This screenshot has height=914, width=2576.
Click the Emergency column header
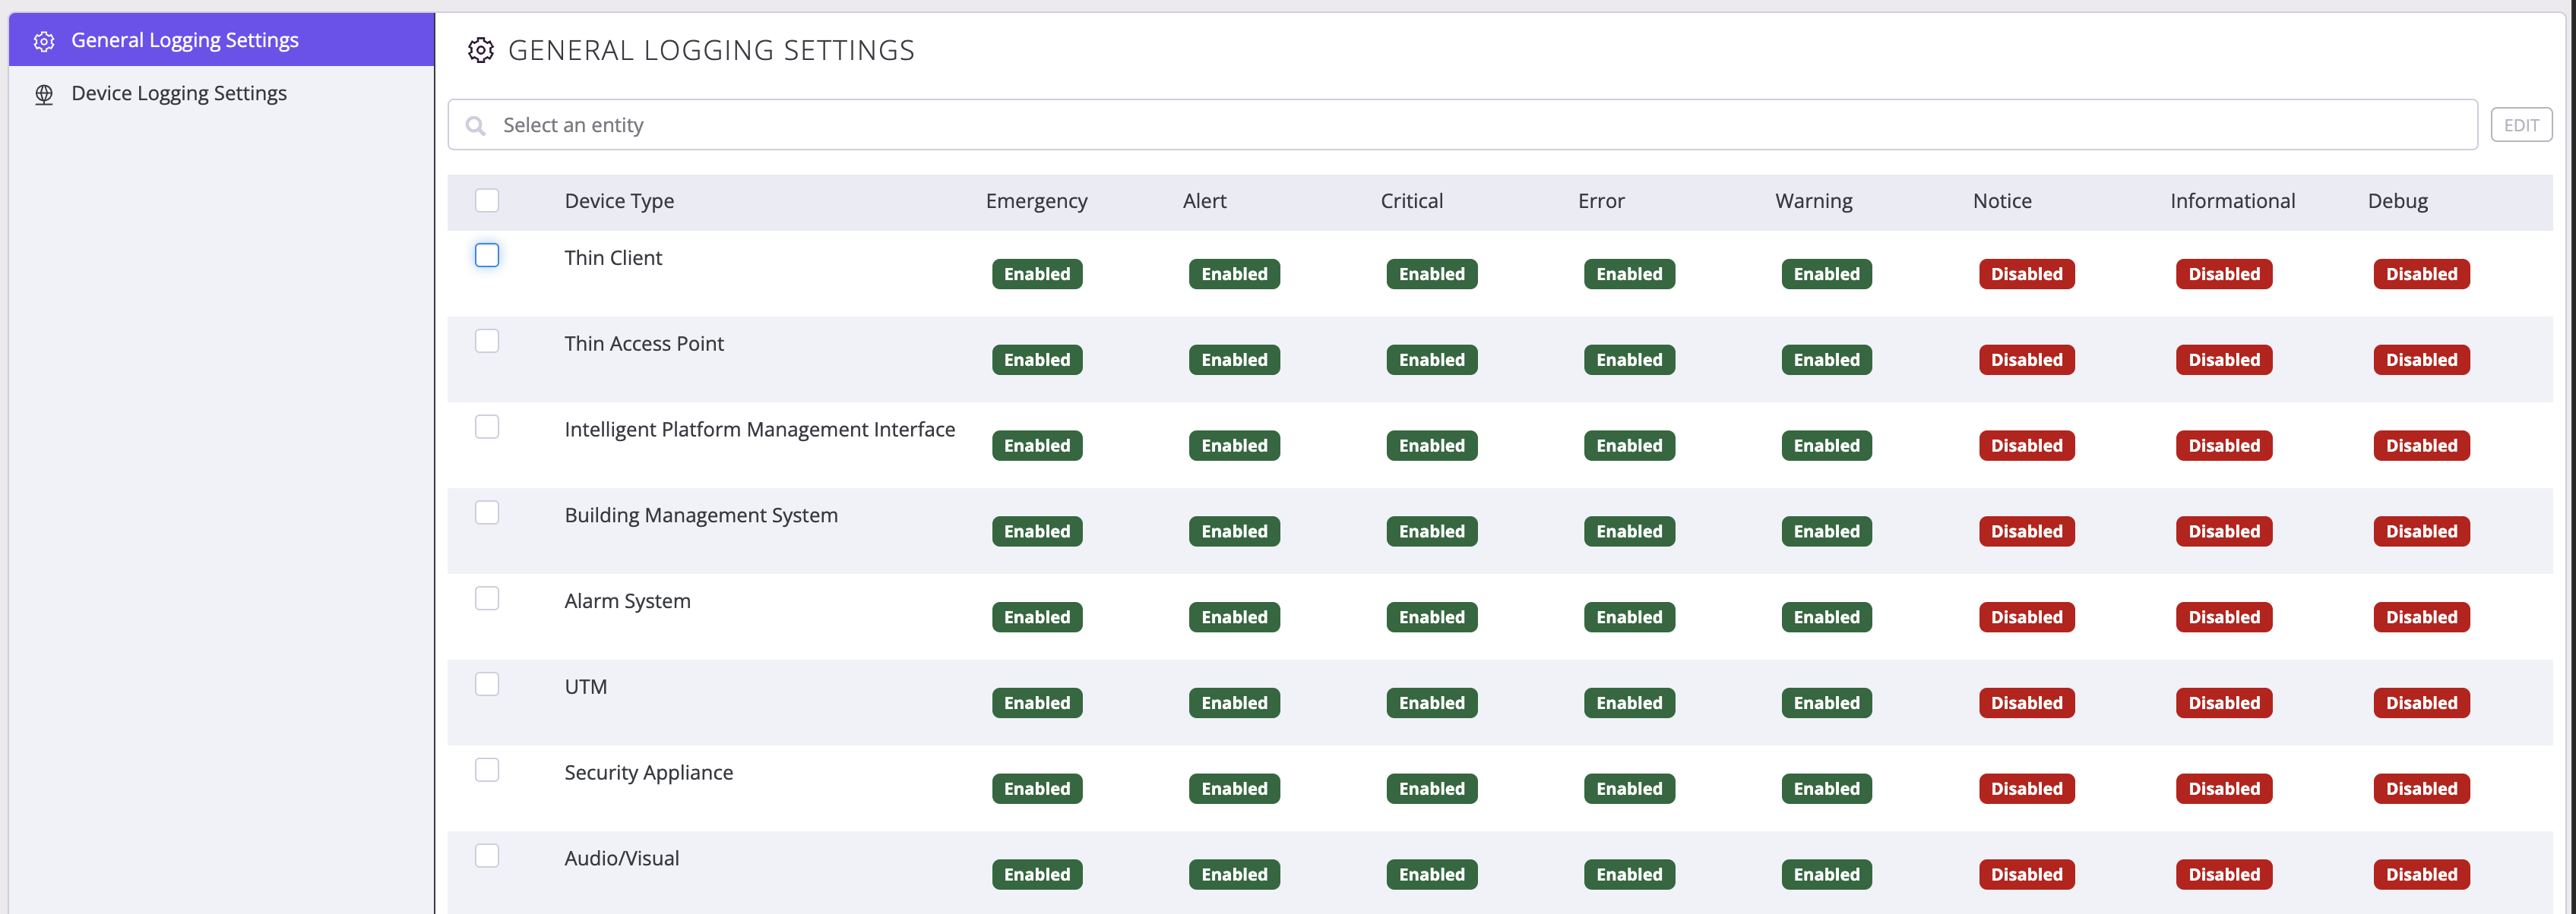(1036, 200)
